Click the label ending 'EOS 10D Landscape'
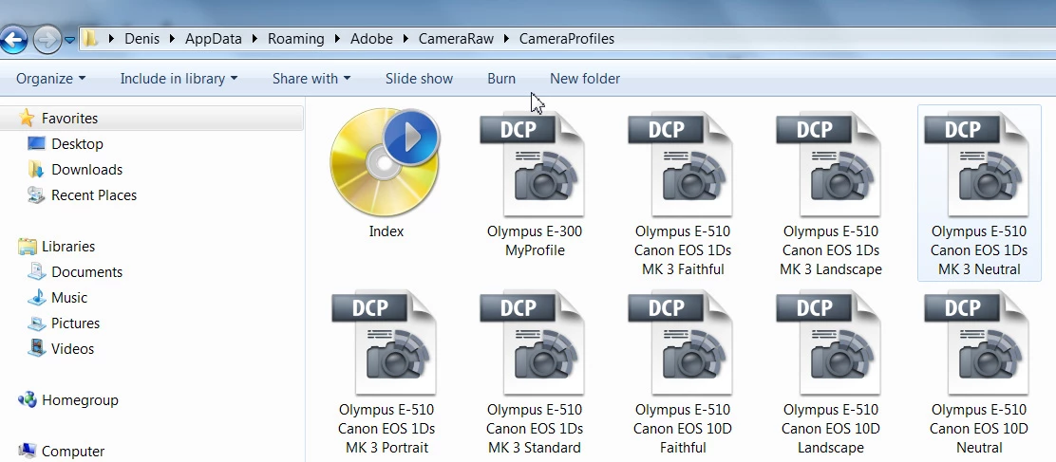Screen dimensions: 1056x462 point(831,429)
